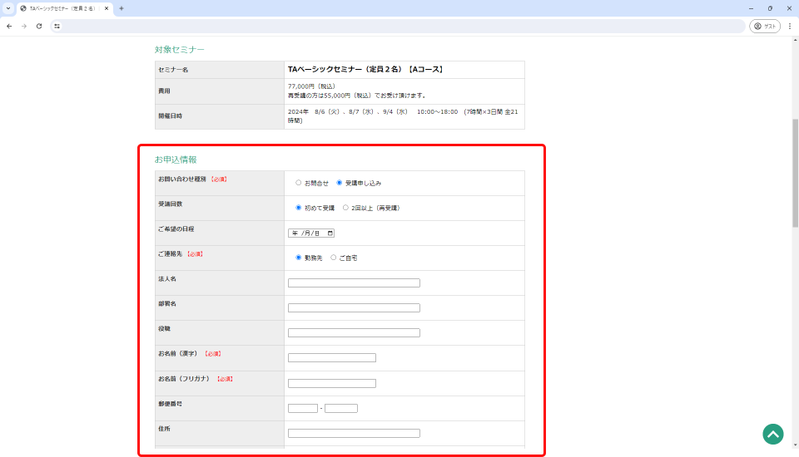Click the 開催日時 label cell
Viewport: 799px width, 457px height.
point(219,116)
